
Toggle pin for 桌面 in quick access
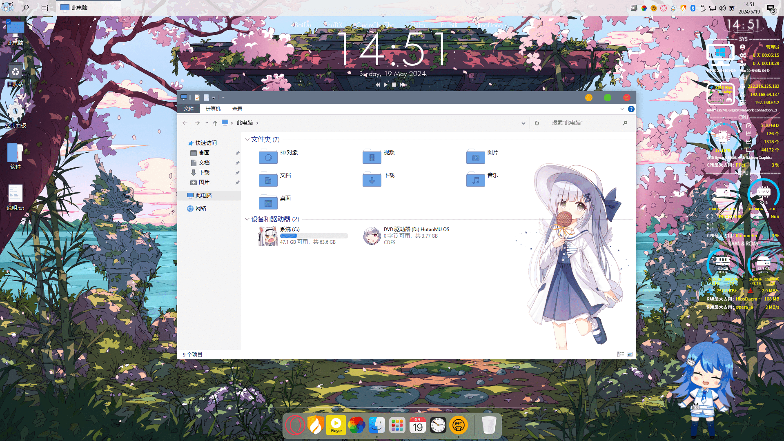(x=237, y=153)
